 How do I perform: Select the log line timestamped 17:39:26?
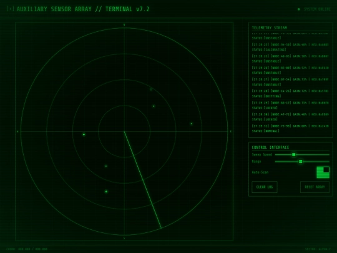[x=290, y=70]
